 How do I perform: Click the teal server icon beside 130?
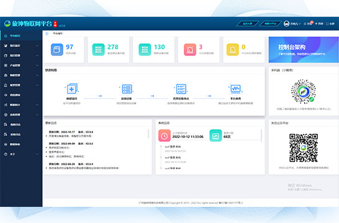pyautogui.click(x=145, y=50)
